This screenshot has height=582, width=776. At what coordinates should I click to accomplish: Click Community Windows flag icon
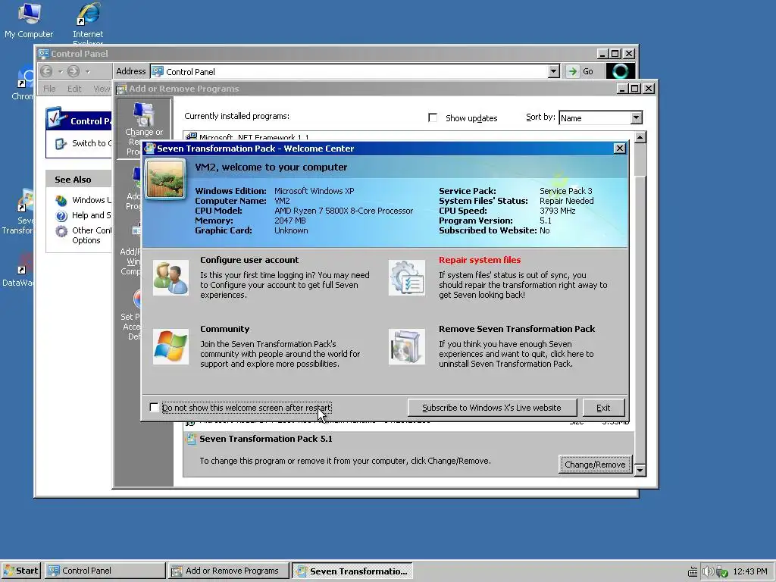tap(171, 347)
